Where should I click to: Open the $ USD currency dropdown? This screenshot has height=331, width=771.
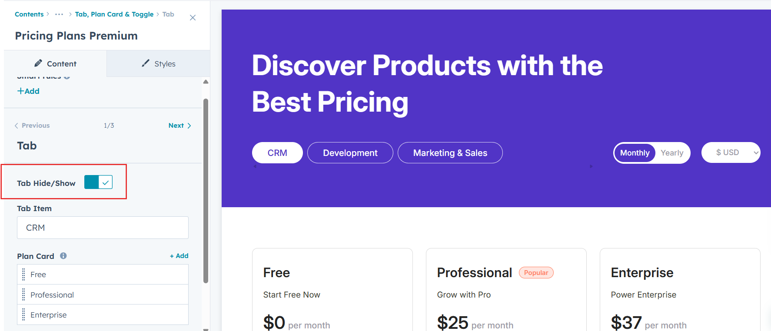(731, 152)
